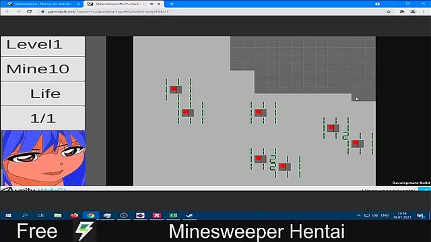This screenshot has width=431, height=242.
Task: Click the unrevealed tile under the mouse cursor
Action: pyautogui.click(x=358, y=97)
